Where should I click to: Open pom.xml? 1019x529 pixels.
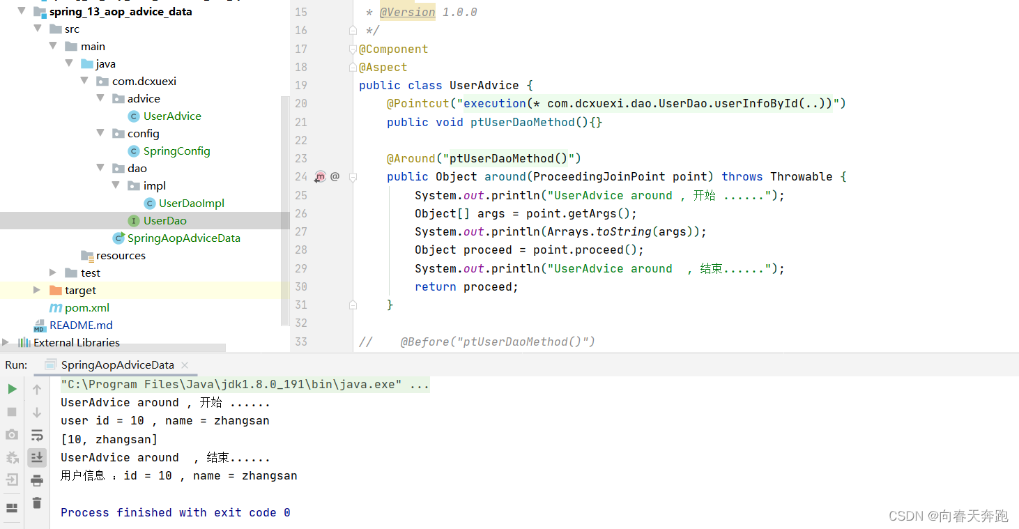87,307
